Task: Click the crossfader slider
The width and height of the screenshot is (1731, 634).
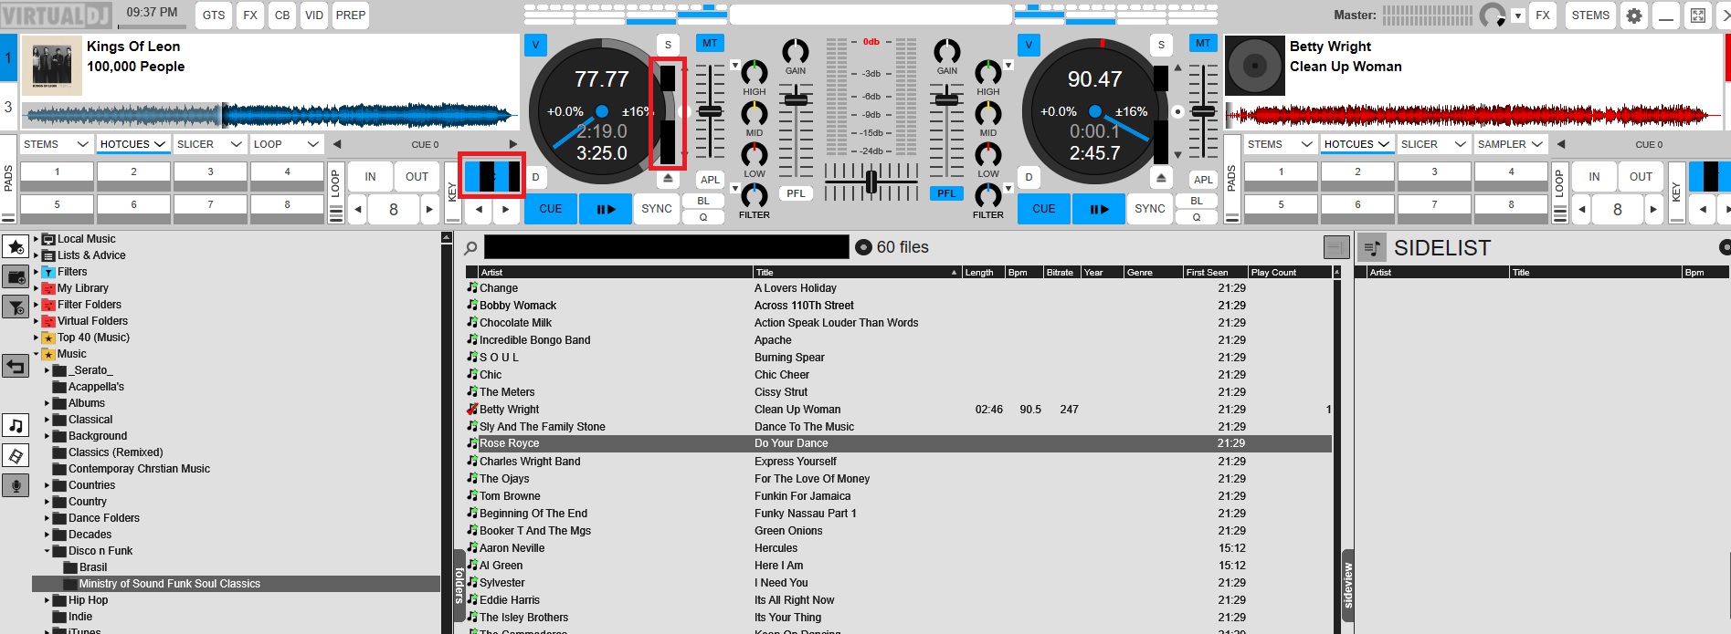Action: pos(871,182)
